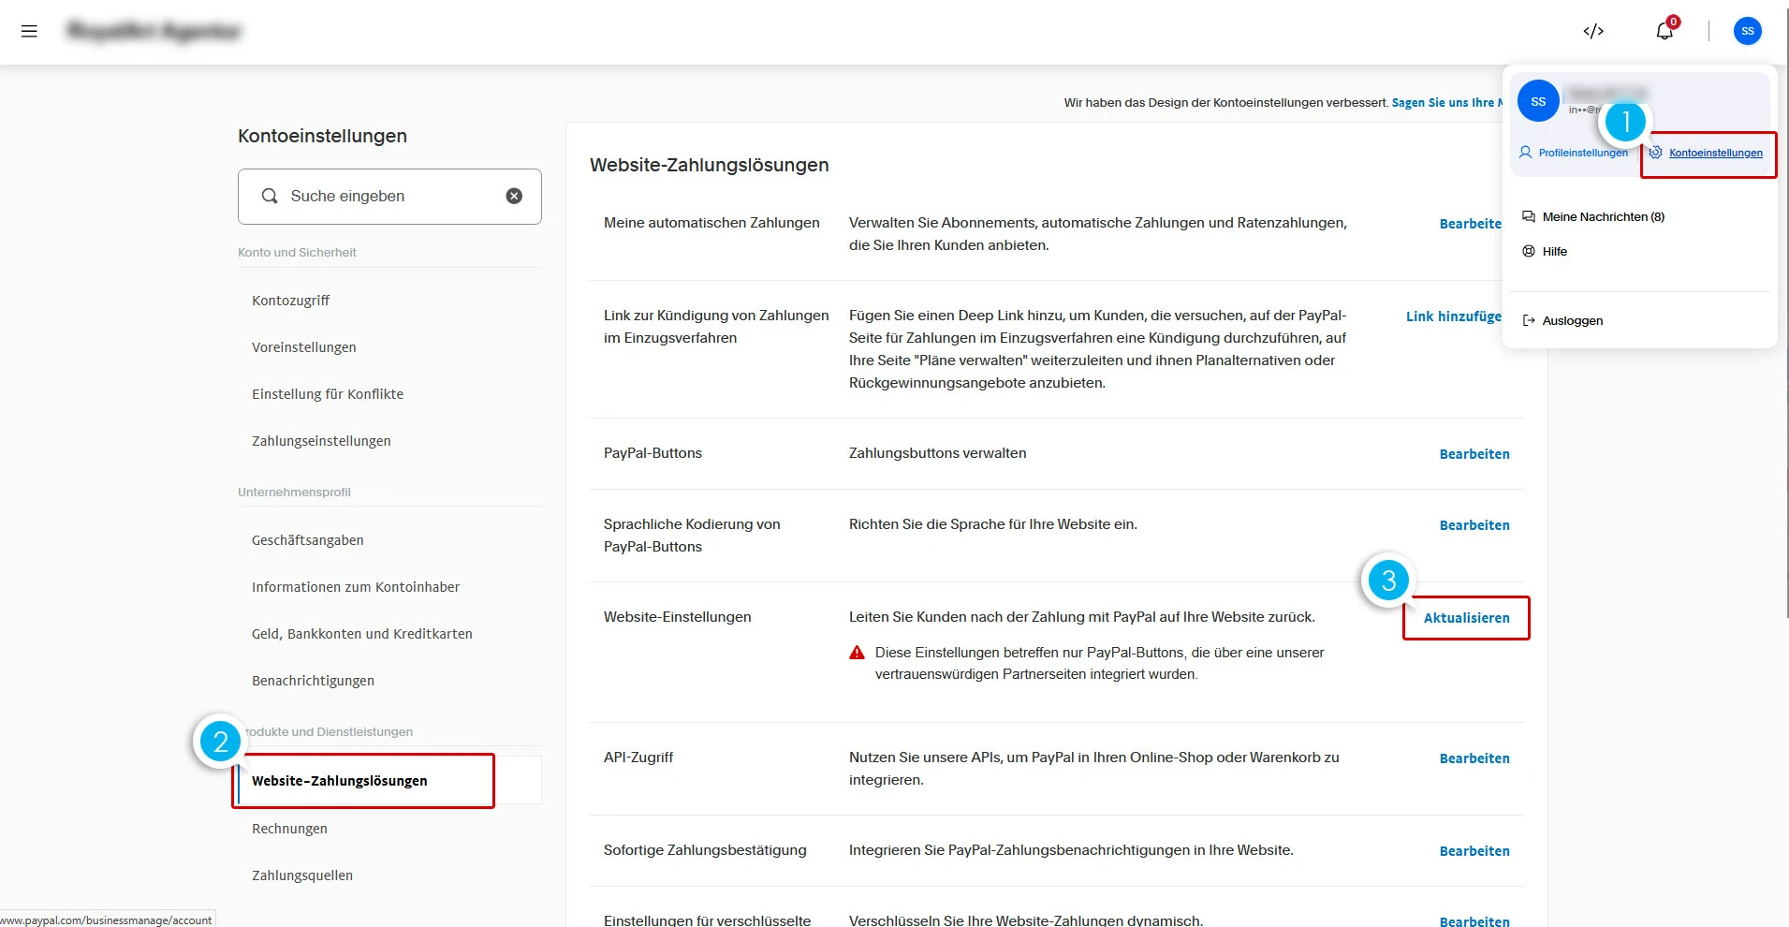Viewport: 1789px width, 927px height.
Task: Open the notifications bell
Action: [1664, 31]
